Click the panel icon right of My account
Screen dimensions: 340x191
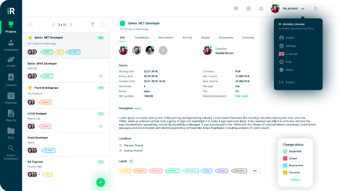point(316,9)
